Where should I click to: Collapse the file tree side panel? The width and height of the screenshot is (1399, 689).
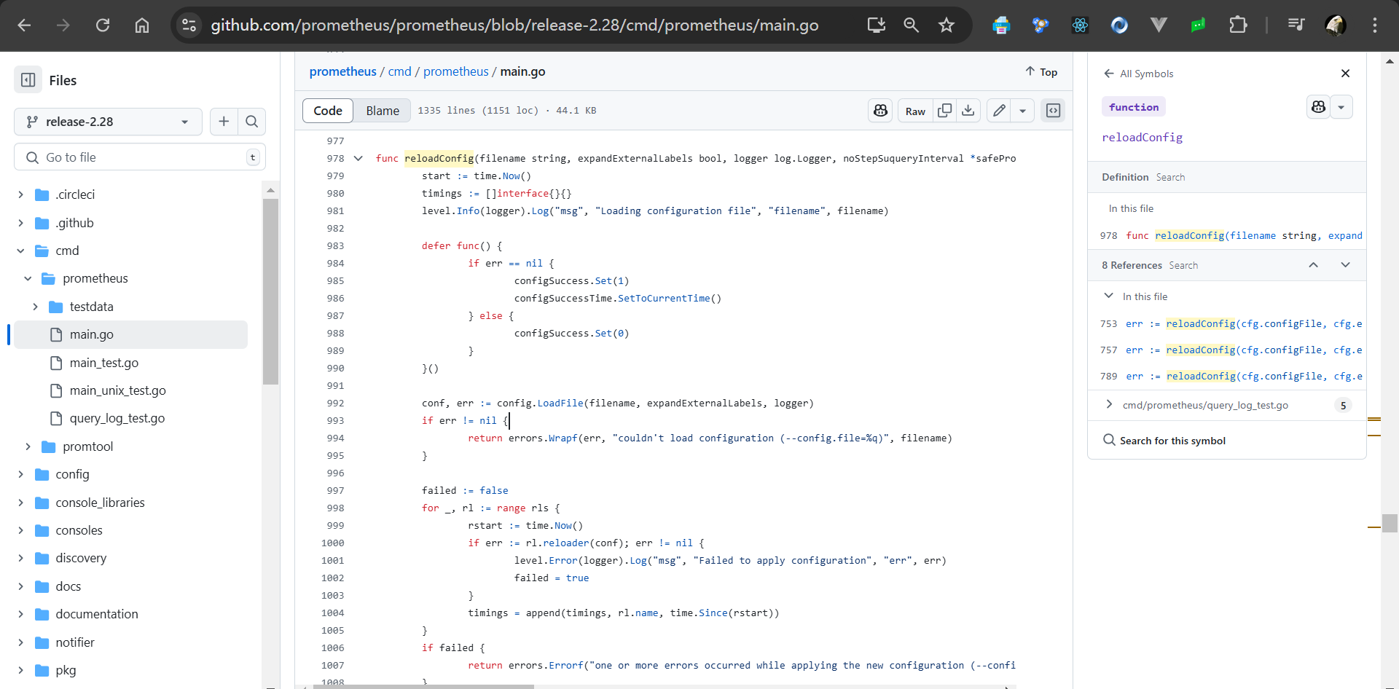(28, 80)
